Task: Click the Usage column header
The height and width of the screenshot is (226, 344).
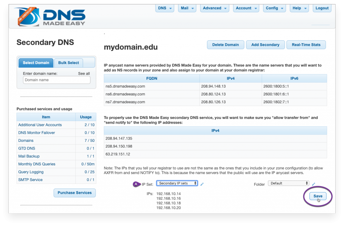Action: pos(86,117)
